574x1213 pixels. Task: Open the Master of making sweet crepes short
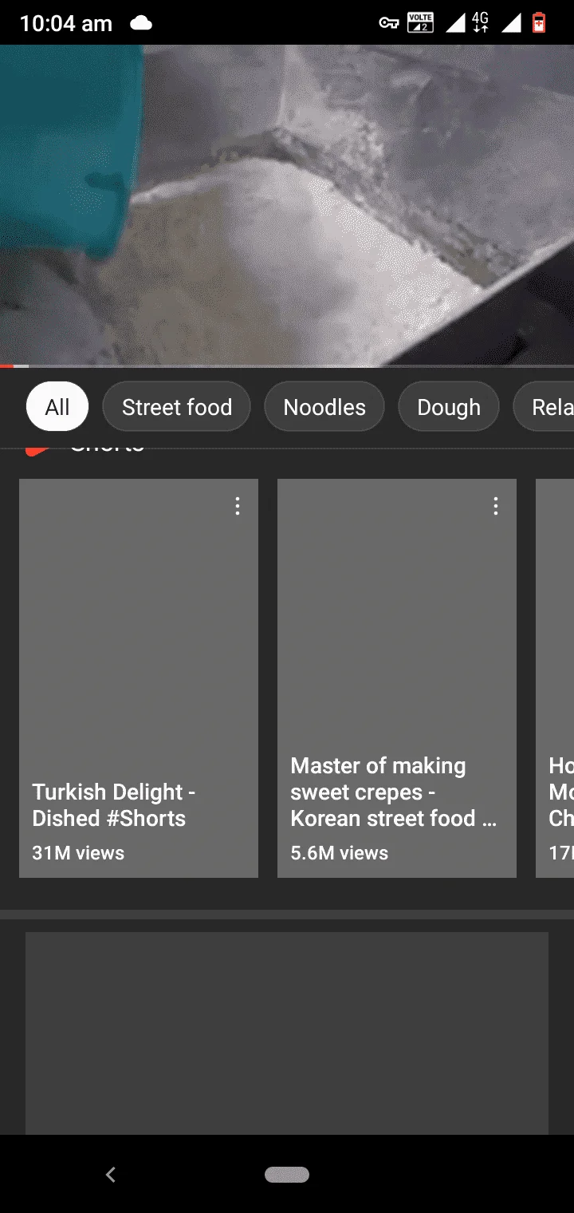tap(397, 678)
